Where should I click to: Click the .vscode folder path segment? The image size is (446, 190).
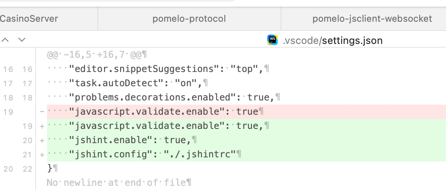[x=301, y=41]
